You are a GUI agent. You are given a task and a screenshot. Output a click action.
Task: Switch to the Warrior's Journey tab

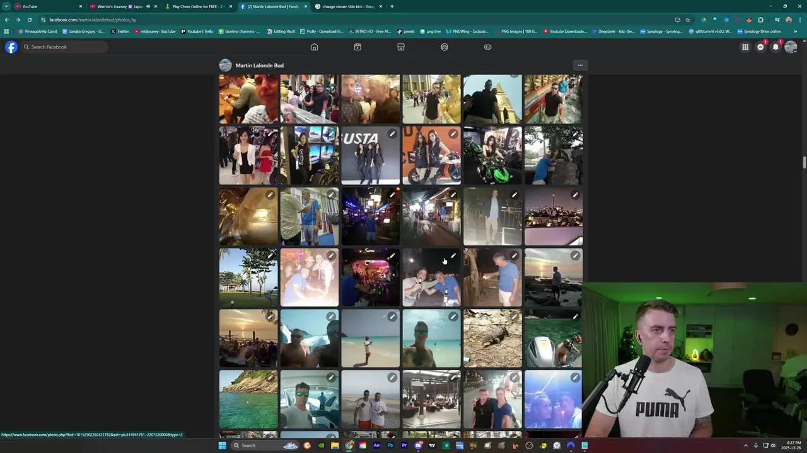point(124,6)
